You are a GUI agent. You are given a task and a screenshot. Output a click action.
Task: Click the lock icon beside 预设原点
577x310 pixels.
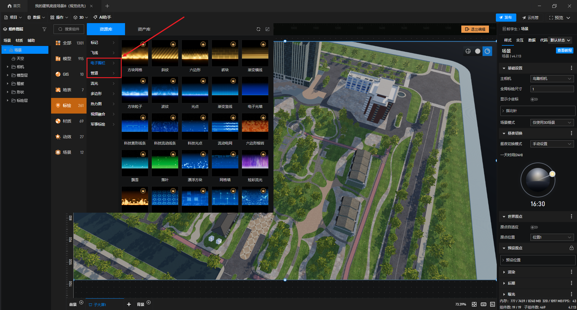coord(571,248)
